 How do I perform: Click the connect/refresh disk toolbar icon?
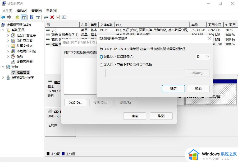click(x=46, y=17)
